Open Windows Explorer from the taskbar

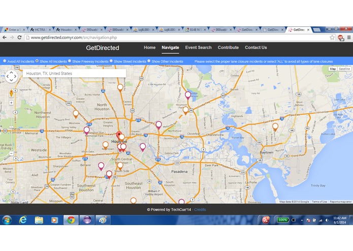coord(39,220)
